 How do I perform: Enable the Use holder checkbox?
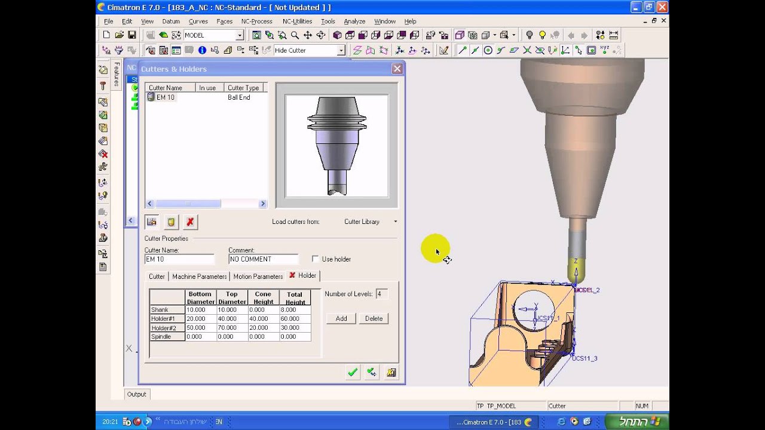(x=316, y=259)
